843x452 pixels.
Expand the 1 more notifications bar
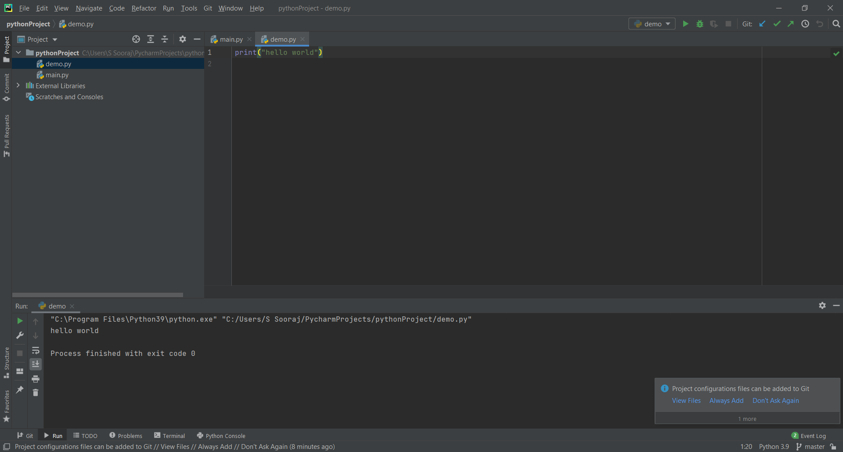click(x=747, y=419)
